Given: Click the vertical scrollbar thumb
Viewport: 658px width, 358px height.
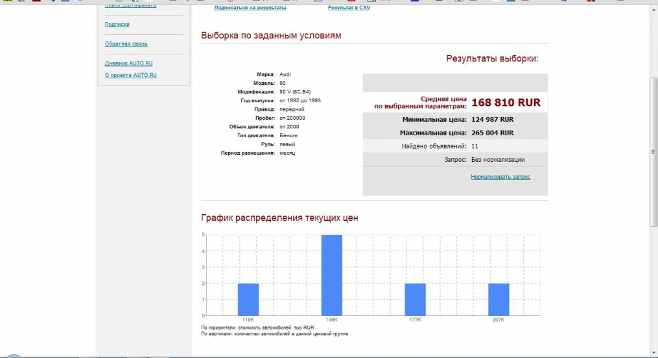Looking at the screenshot, I should (x=653, y=152).
